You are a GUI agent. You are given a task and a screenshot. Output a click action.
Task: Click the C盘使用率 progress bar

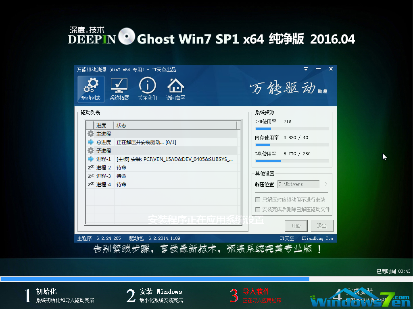pyautogui.click(x=292, y=161)
